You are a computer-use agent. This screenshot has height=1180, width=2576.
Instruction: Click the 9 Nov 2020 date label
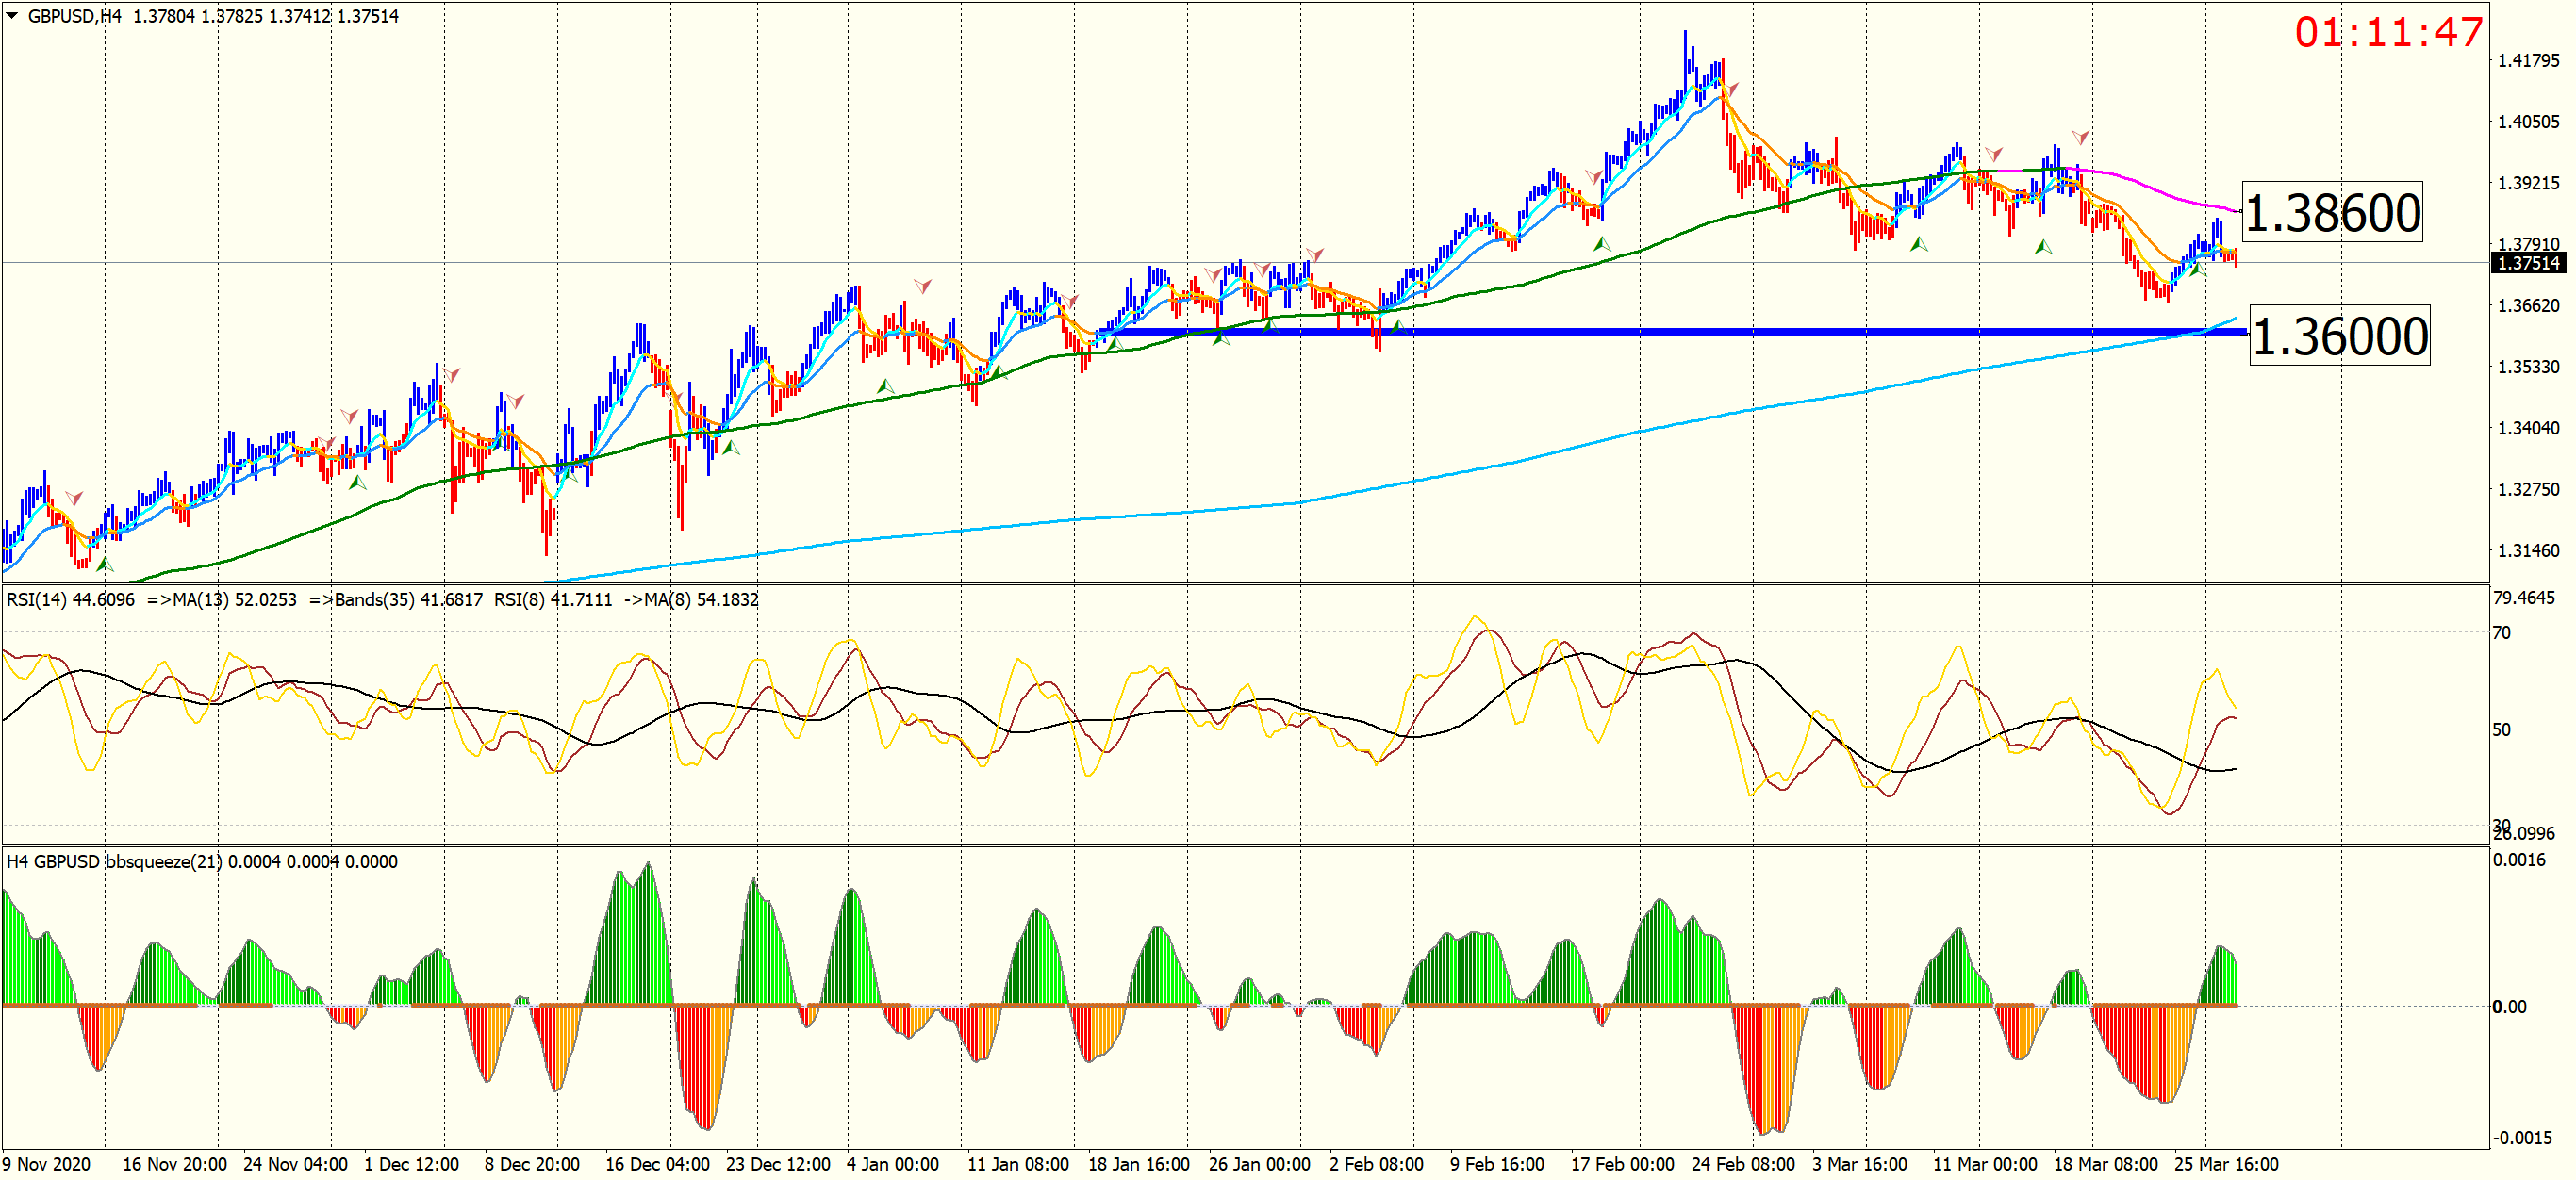point(46,1164)
